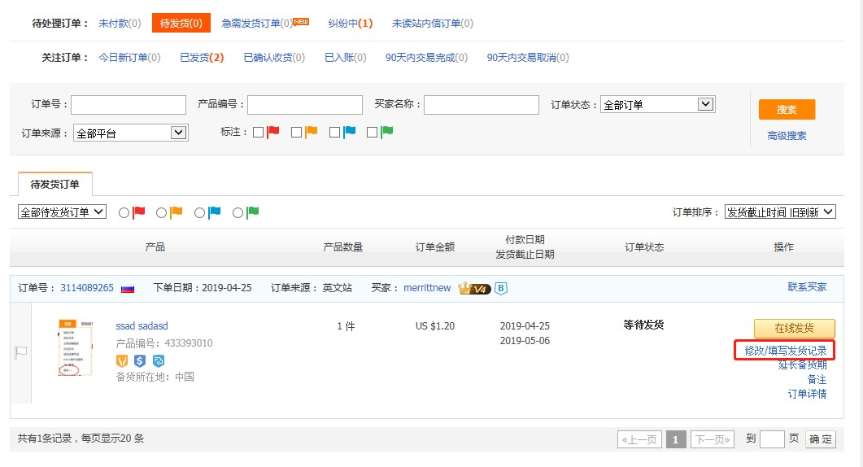The image size is (863, 467).
Task: Switch to the 待发货 orders tab
Action: (x=181, y=24)
